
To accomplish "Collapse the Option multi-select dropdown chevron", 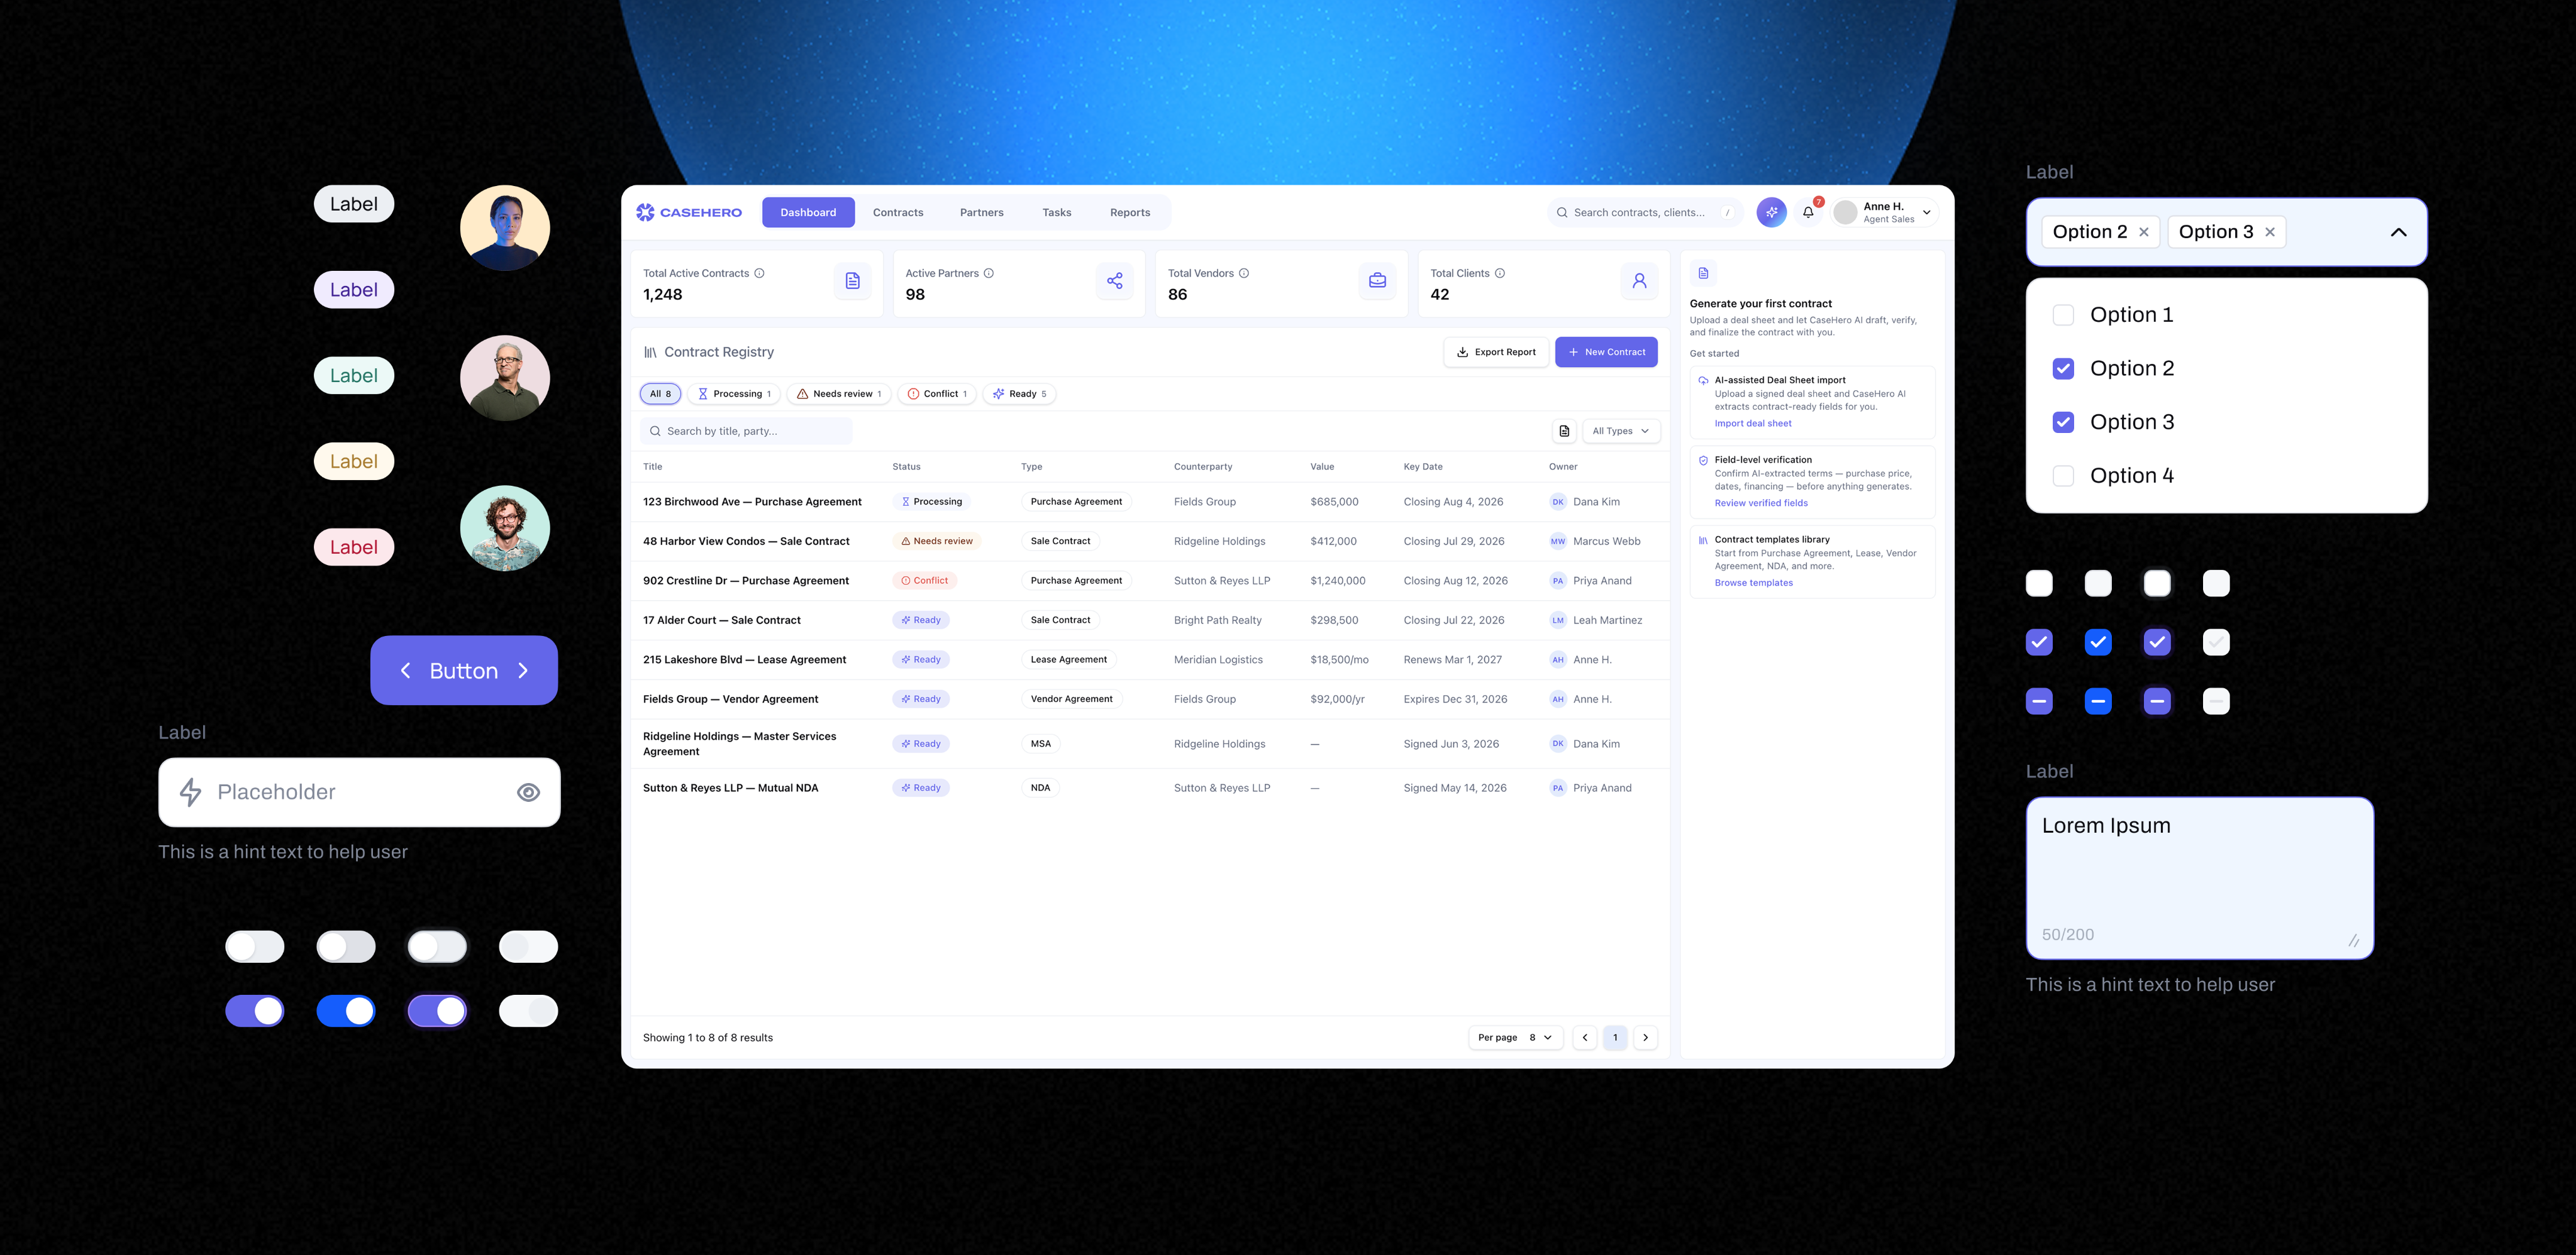I will (x=2398, y=232).
